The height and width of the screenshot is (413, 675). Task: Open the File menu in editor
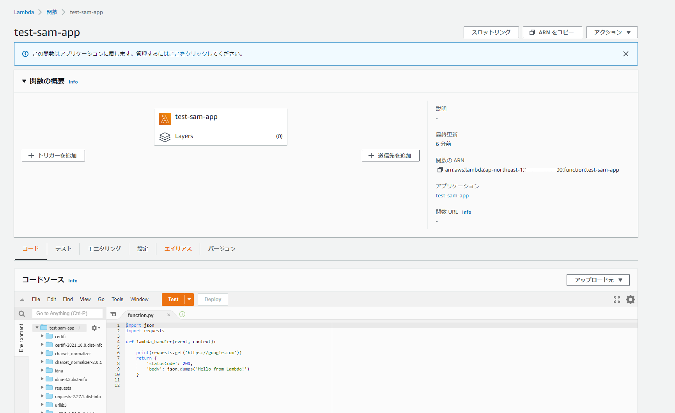tap(36, 300)
